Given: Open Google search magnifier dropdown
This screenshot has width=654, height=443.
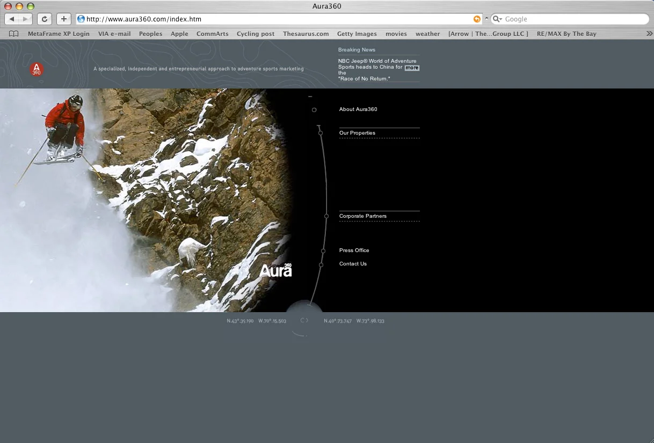Looking at the screenshot, I should (x=497, y=19).
